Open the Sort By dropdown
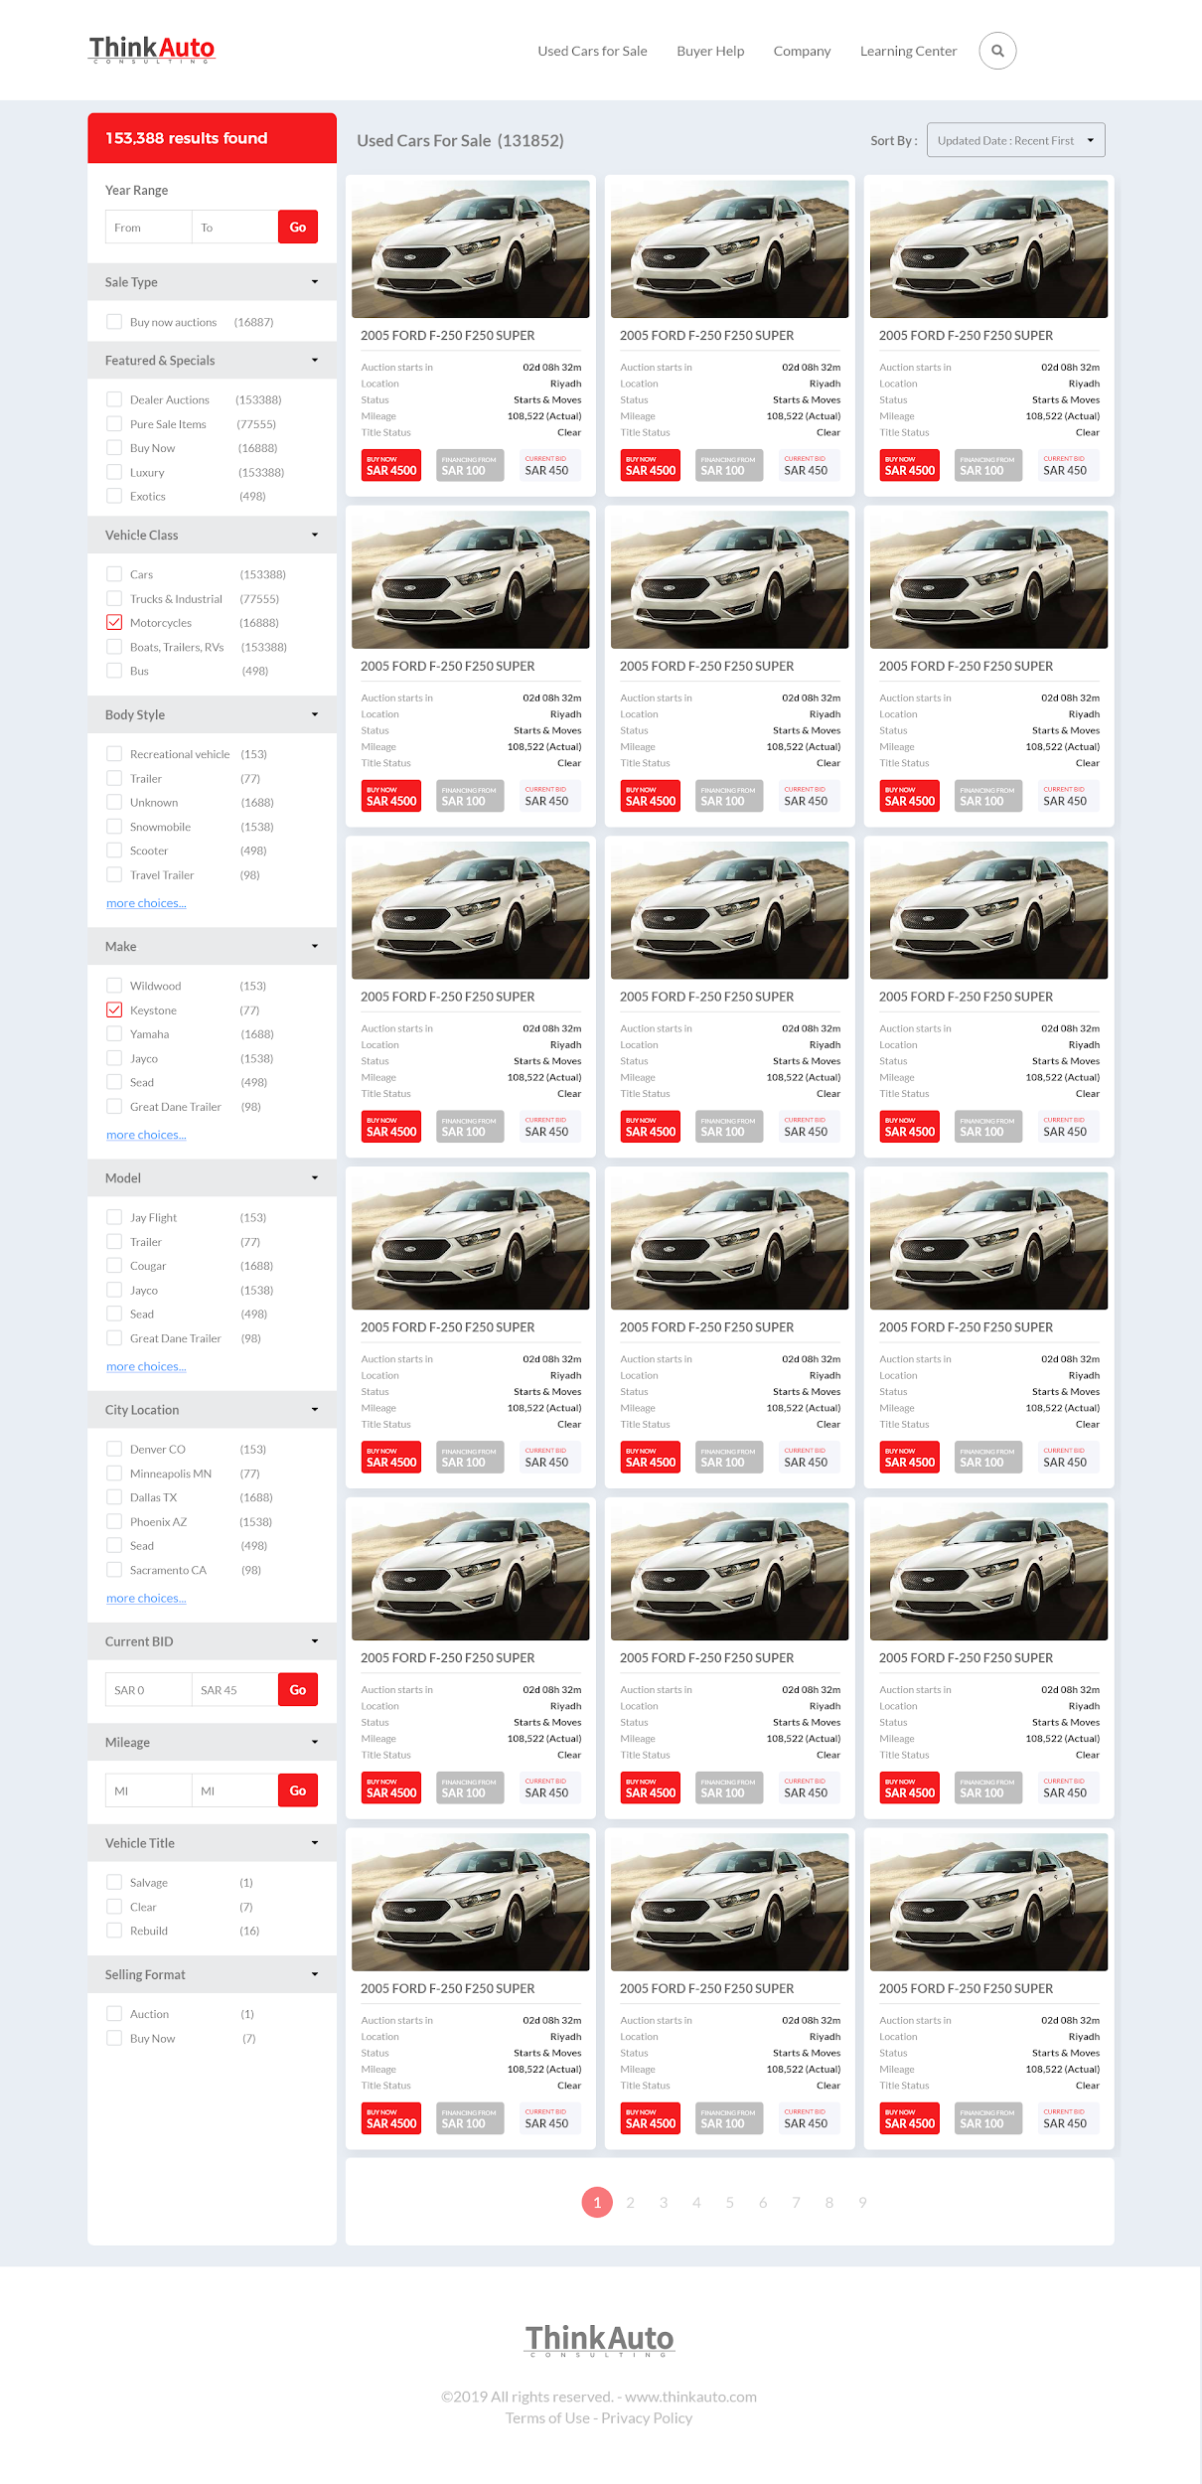Image resolution: width=1202 pixels, height=2484 pixels. coord(1014,140)
